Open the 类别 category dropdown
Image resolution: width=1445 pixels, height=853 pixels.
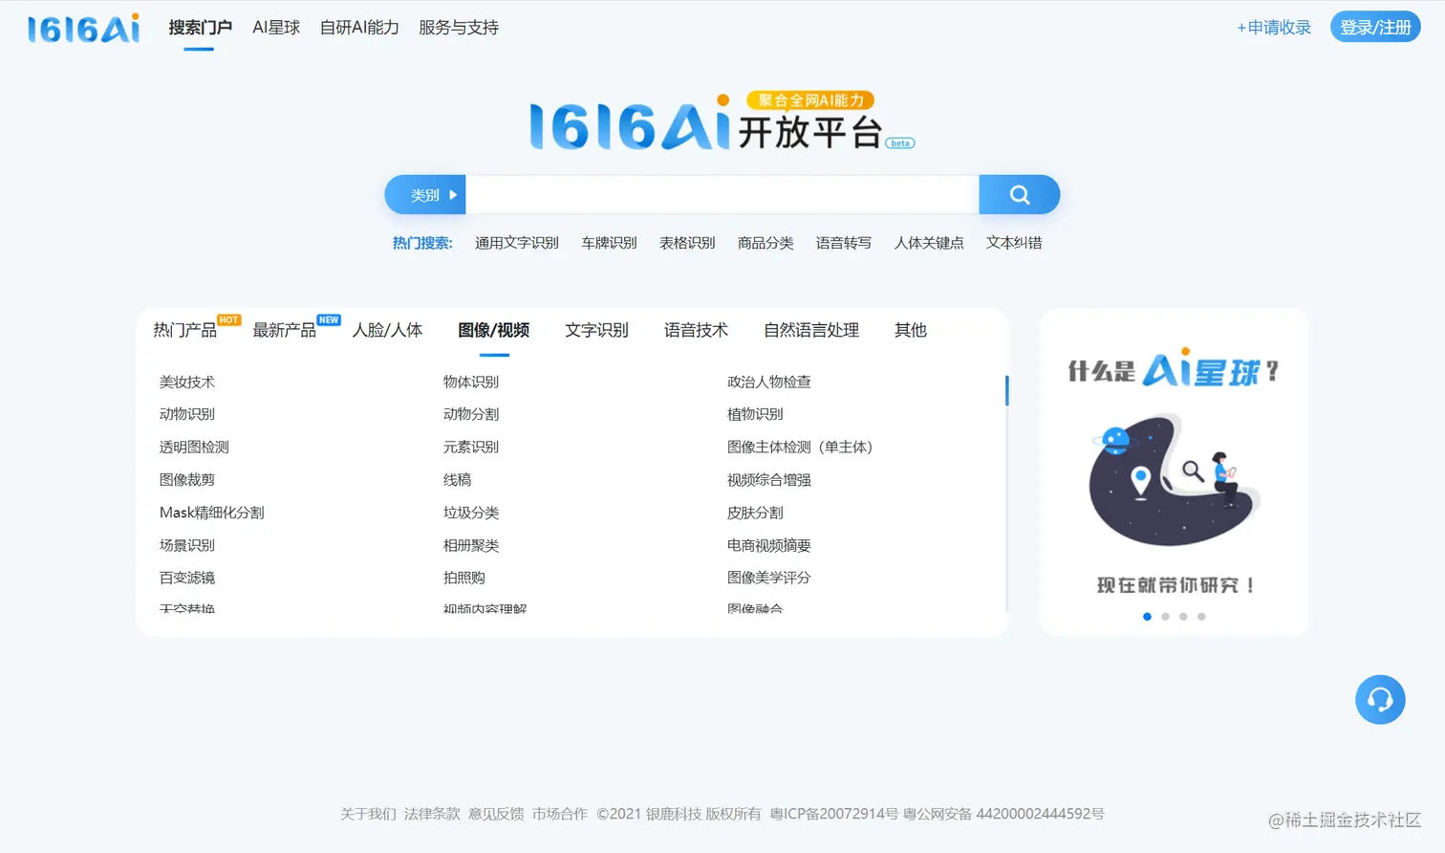425,195
